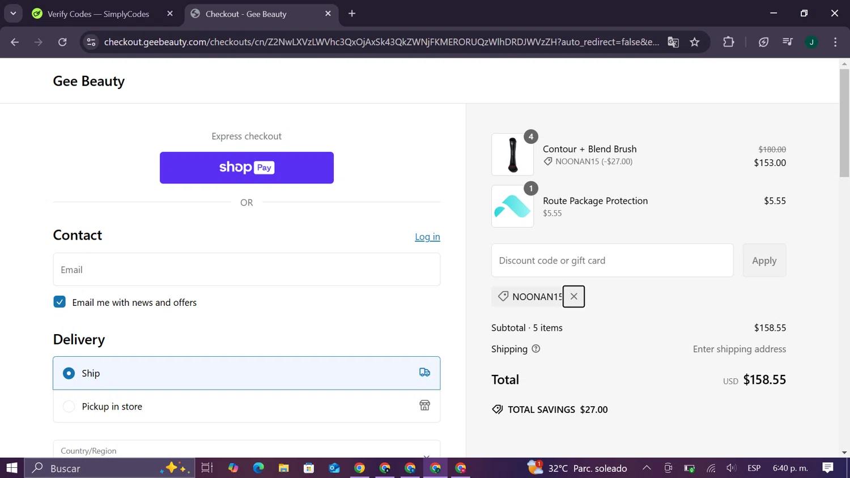Open Outlook from the taskbar
850x478 pixels.
(x=334, y=468)
